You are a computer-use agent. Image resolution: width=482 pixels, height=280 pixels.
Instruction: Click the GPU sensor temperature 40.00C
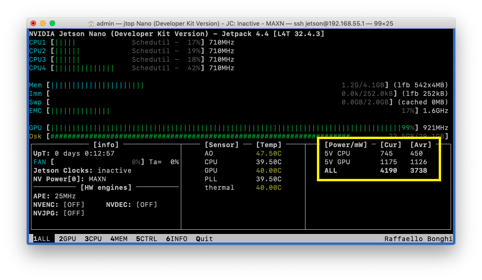click(x=269, y=170)
